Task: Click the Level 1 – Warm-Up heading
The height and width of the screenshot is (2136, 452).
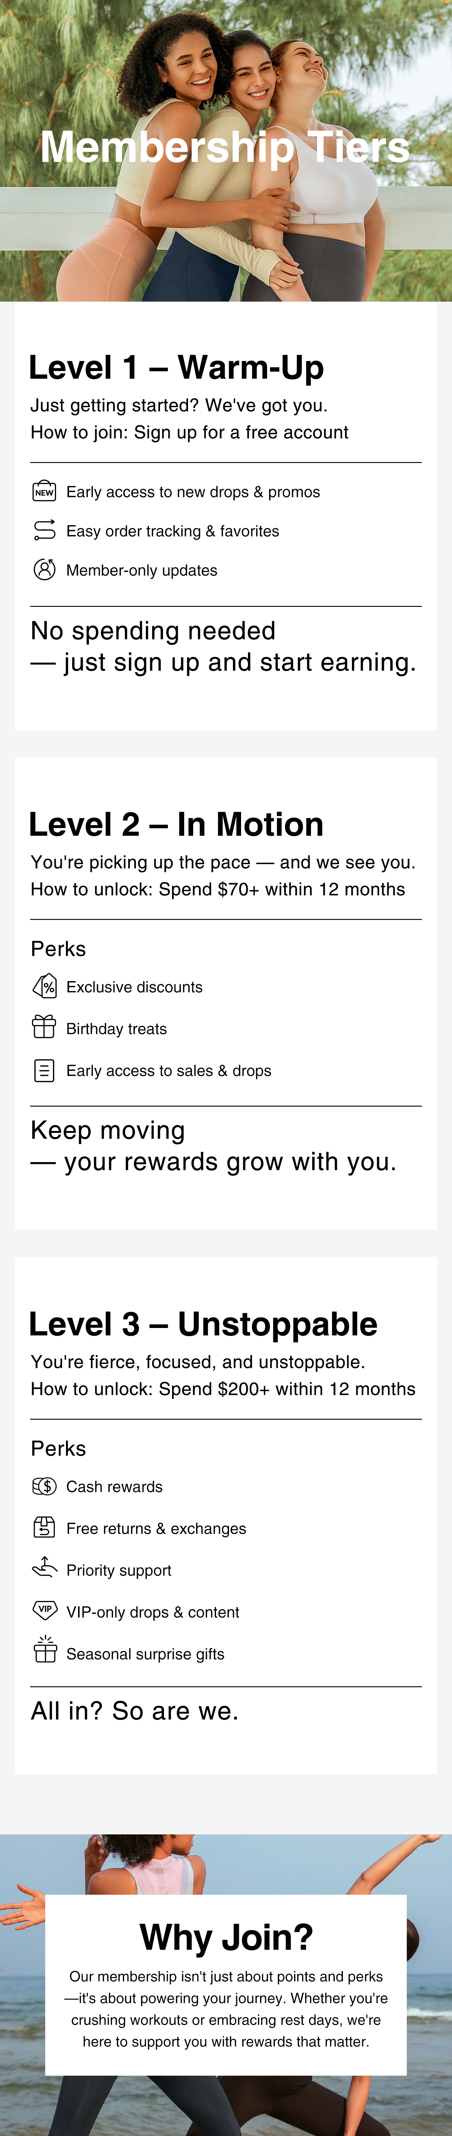Action: coord(176,367)
